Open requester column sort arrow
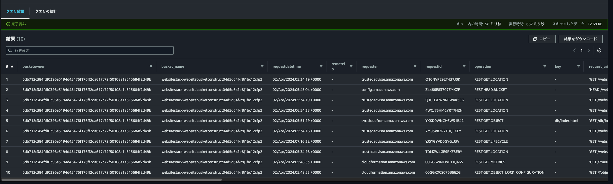Image resolution: width=613 pixels, height=184 pixels. click(x=415, y=66)
